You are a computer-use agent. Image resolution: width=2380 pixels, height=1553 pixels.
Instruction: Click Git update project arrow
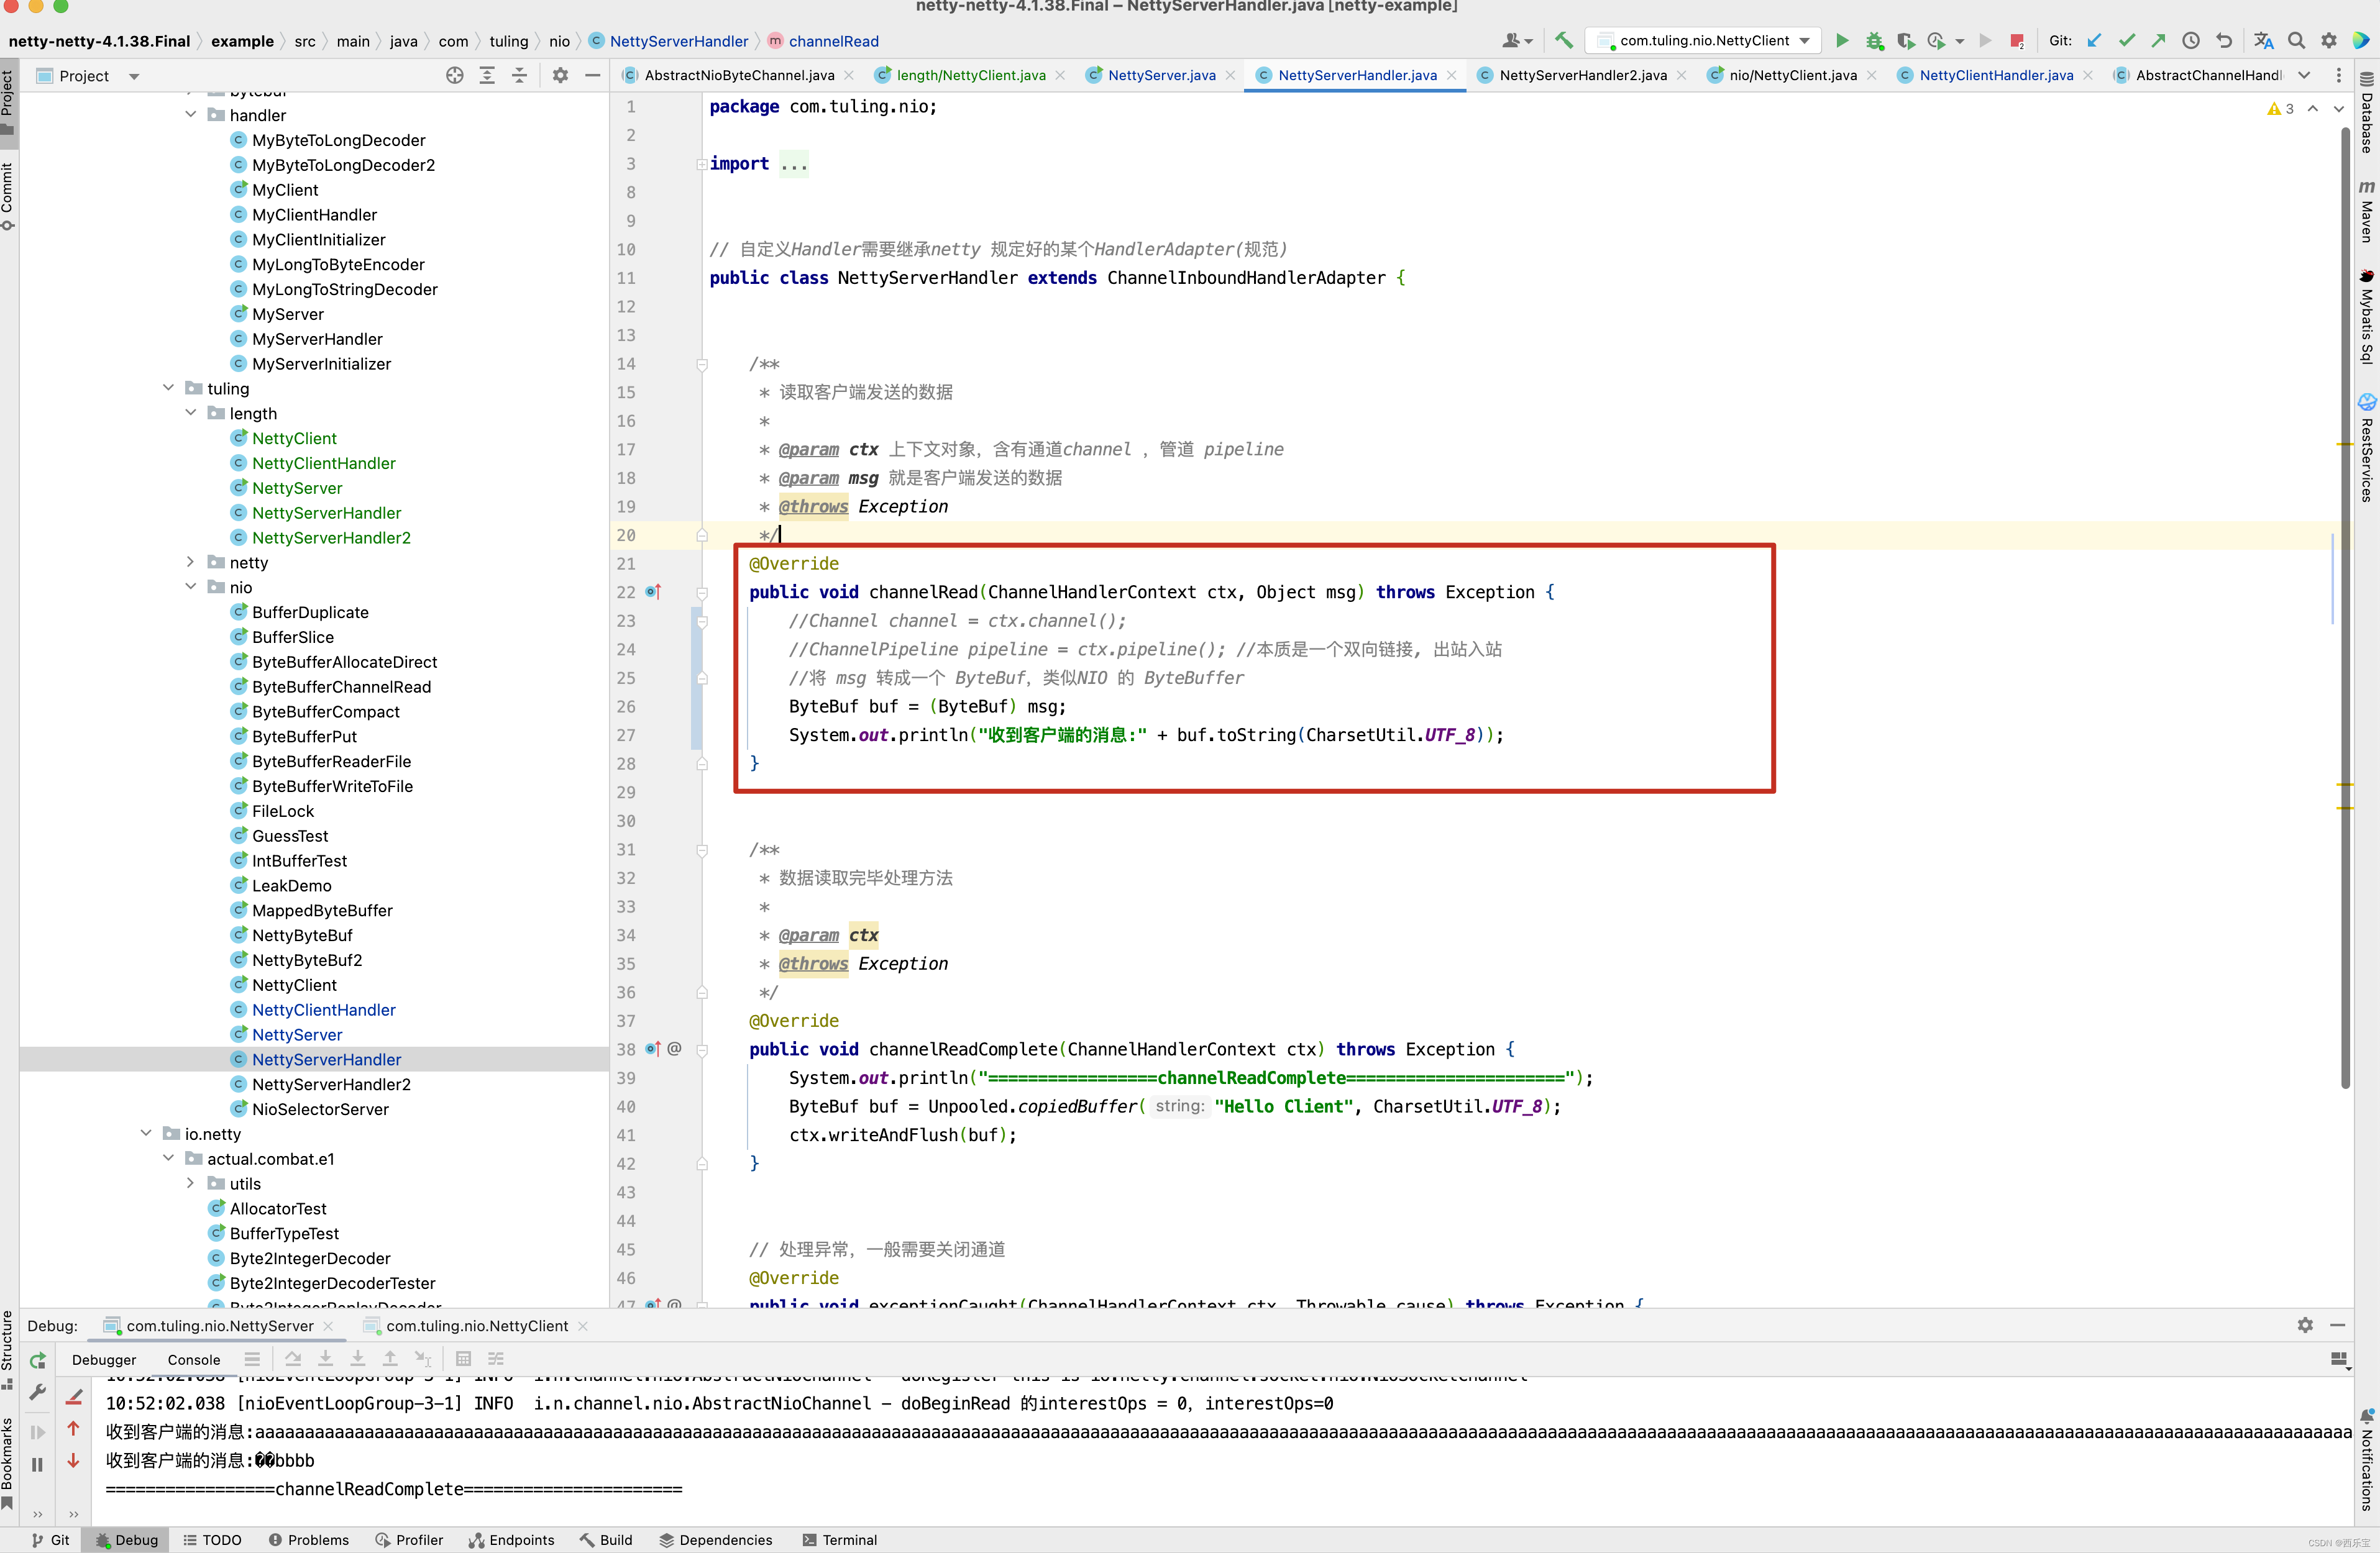coord(2094,41)
